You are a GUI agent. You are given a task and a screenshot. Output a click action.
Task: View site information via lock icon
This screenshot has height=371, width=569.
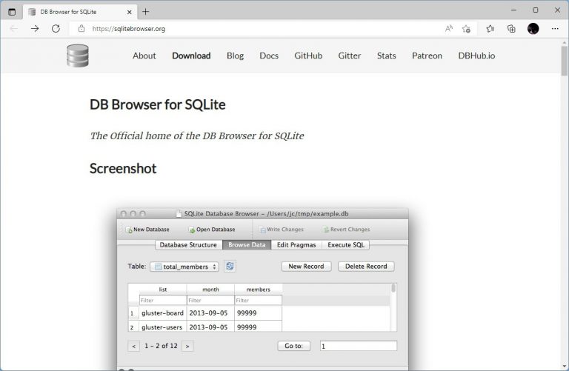[81, 28]
